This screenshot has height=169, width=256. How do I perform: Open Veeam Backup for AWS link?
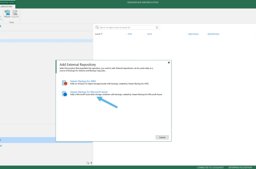[x=83, y=81]
